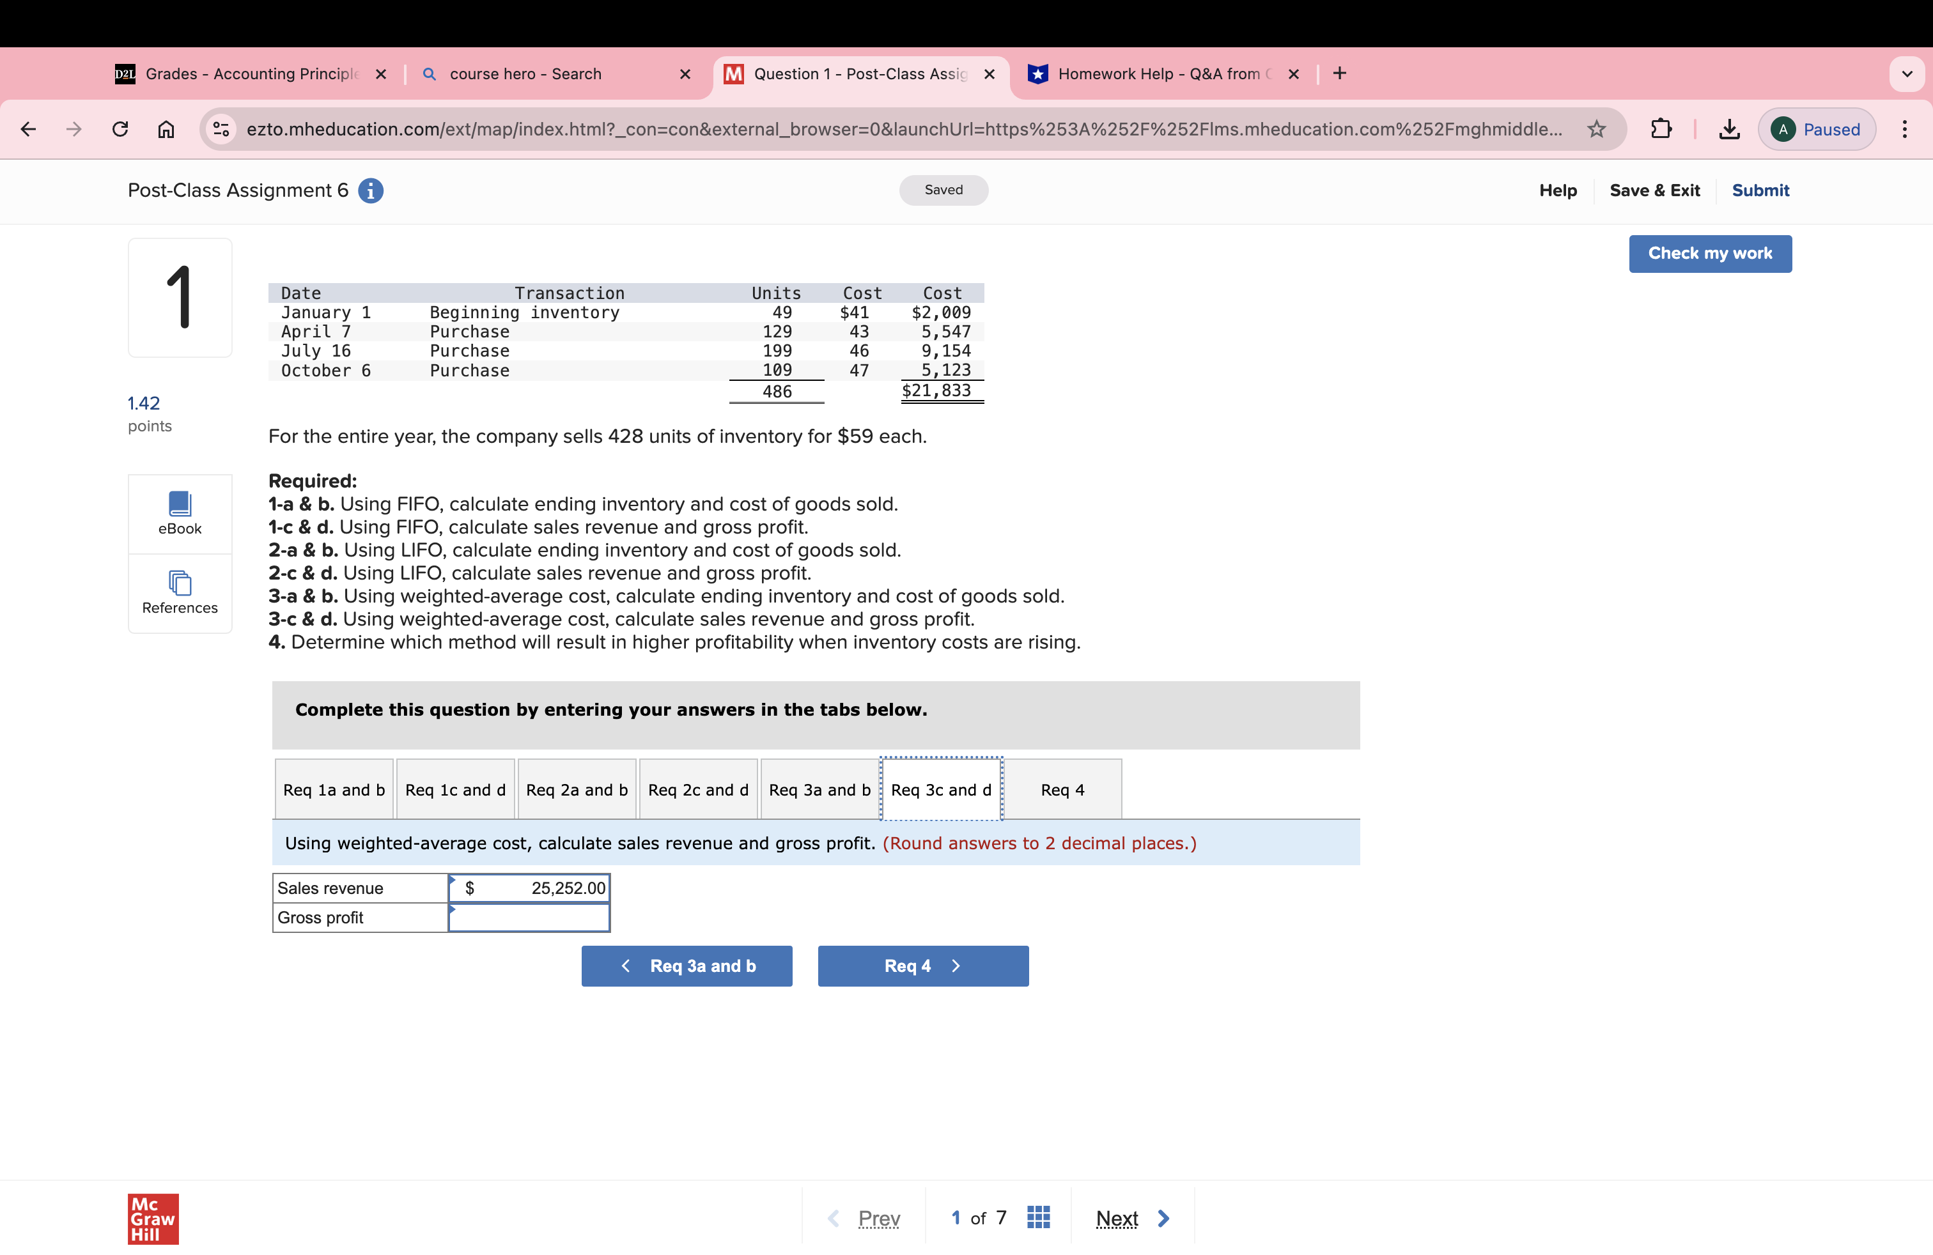The image size is (1933, 1255).
Task: Open the browser extensions icon
Action: (x=1662, y=129)
